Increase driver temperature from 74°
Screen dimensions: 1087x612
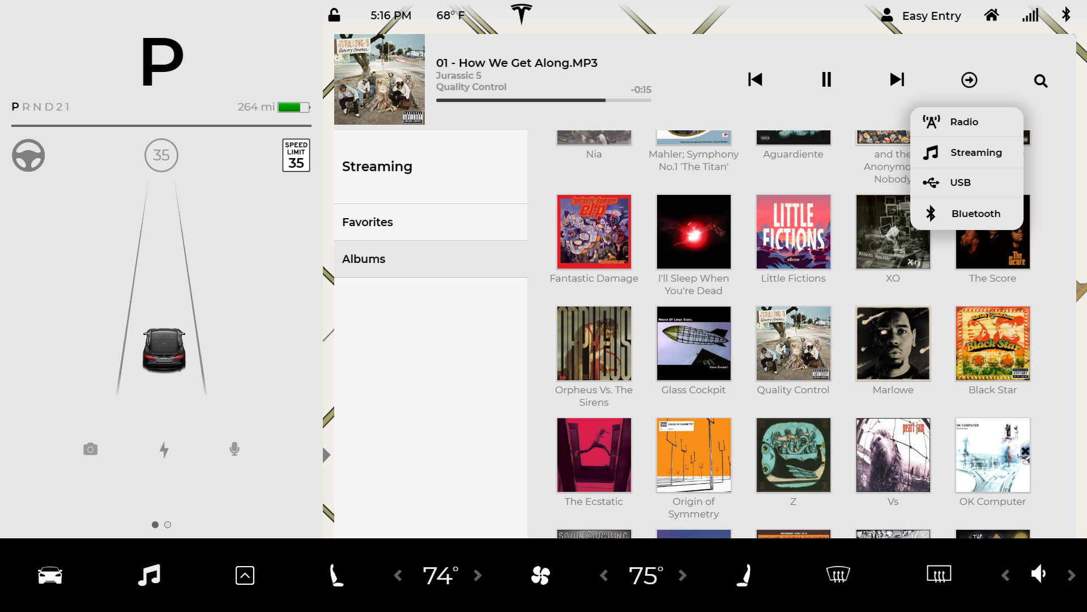tap(478, 576)
